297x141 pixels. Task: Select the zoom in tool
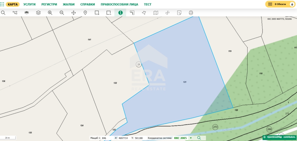point(50,13)
